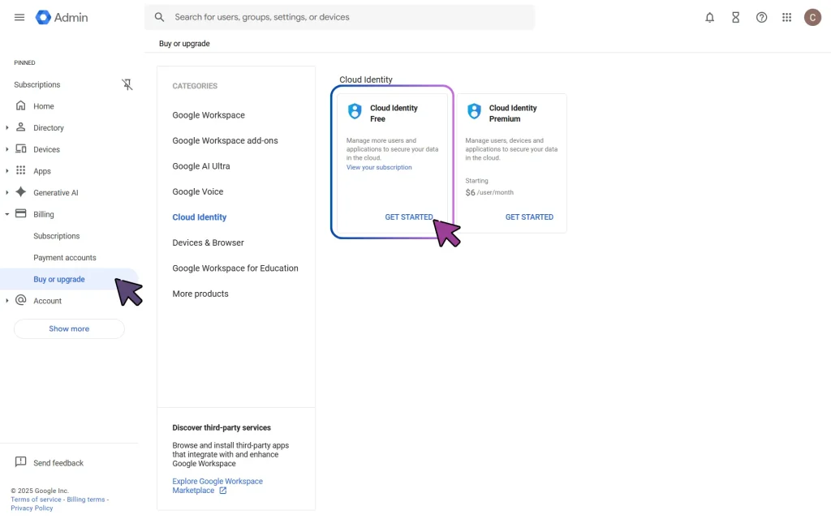Viewport: 831px width, 519px height.
Task: Click the Google Admin logo
Action: point(62,17)
